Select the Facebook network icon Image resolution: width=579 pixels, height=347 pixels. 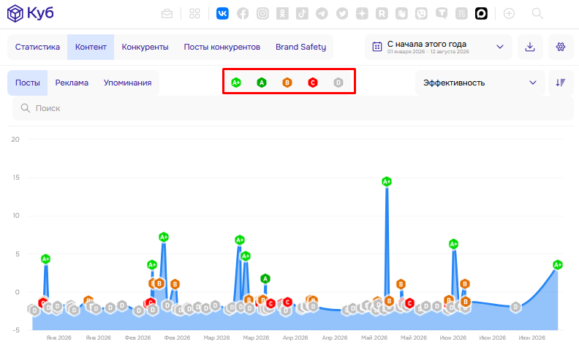[243, 14]
